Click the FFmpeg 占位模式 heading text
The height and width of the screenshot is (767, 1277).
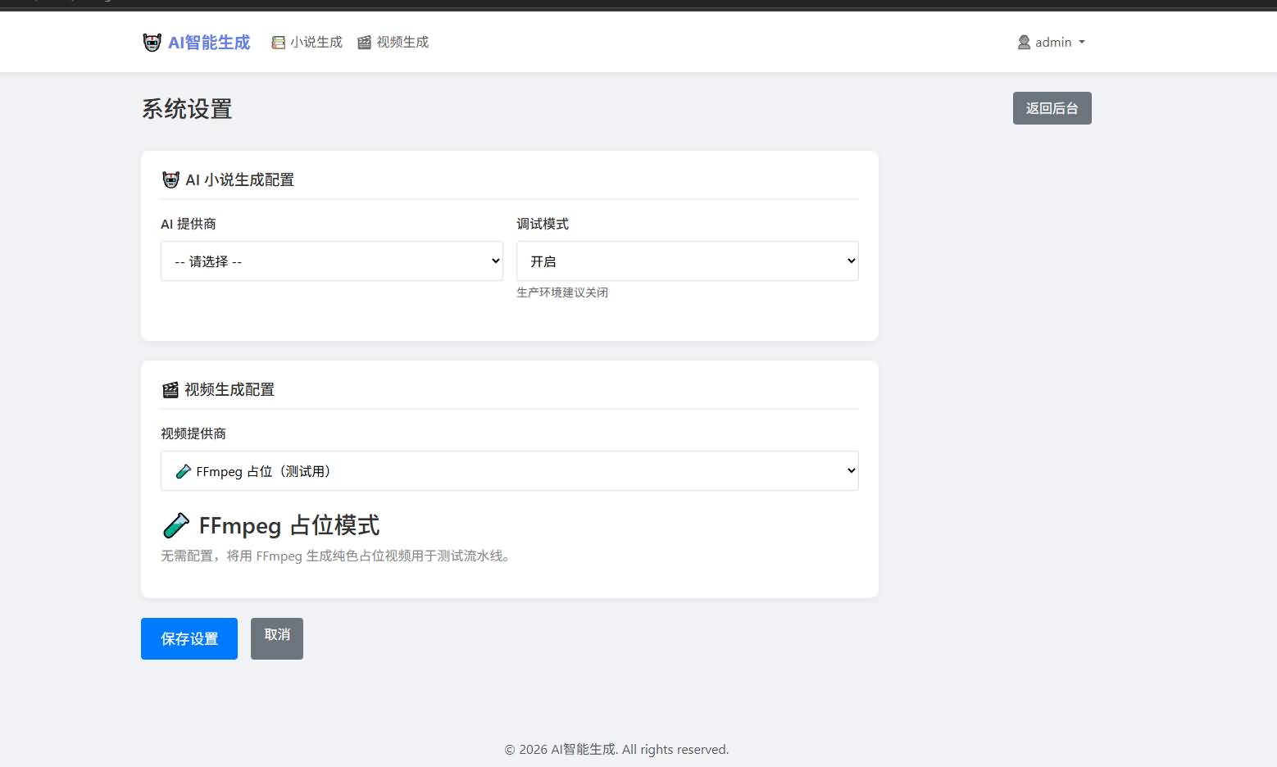[x=289, y=525]
